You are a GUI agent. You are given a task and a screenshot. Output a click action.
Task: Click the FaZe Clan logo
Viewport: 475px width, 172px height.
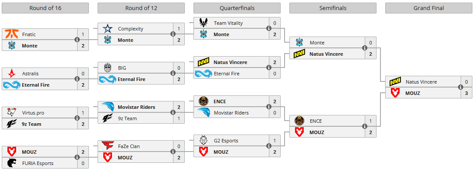click(107, 146)
